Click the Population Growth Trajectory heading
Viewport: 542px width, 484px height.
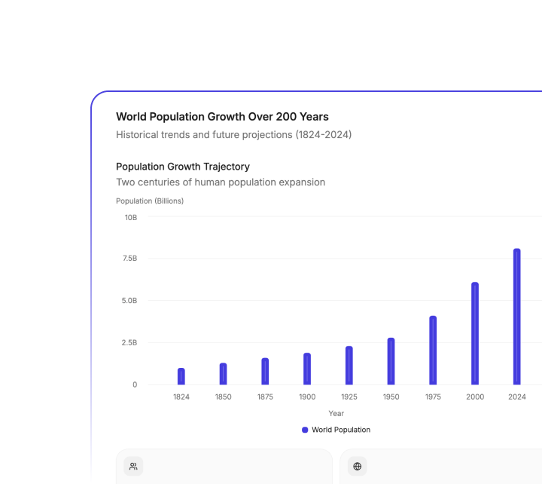[x=183, y=167]
